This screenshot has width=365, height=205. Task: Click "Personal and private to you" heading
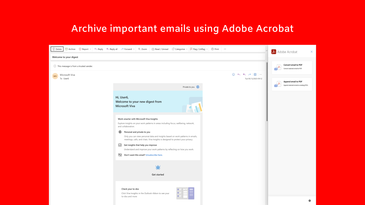137,132
